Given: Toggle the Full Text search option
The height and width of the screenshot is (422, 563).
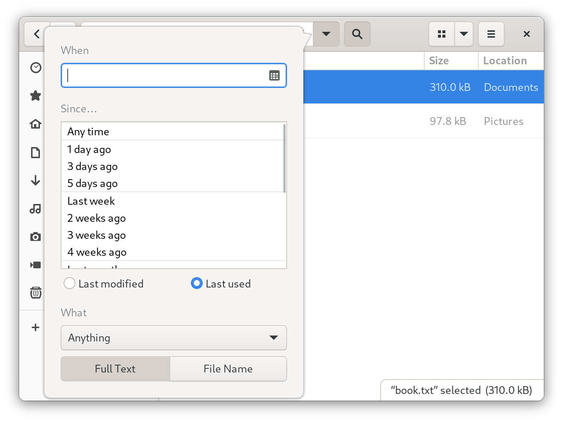Looking at the screenshot, I should [115, 369].
